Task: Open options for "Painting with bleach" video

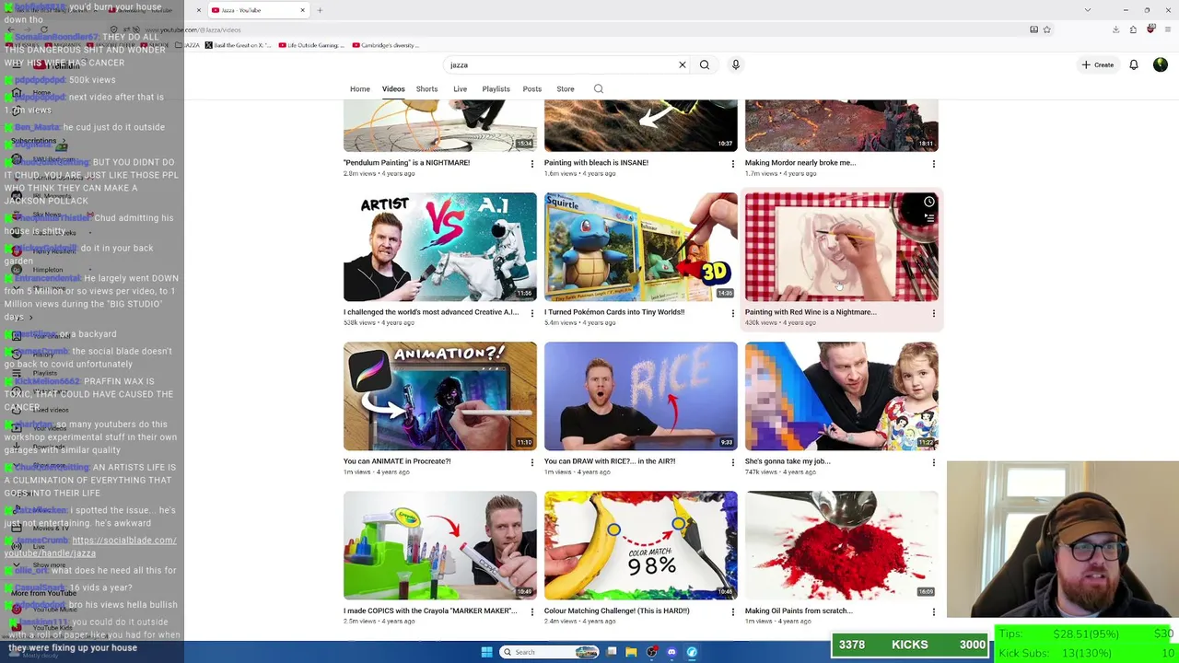Action: click(733, 164)
